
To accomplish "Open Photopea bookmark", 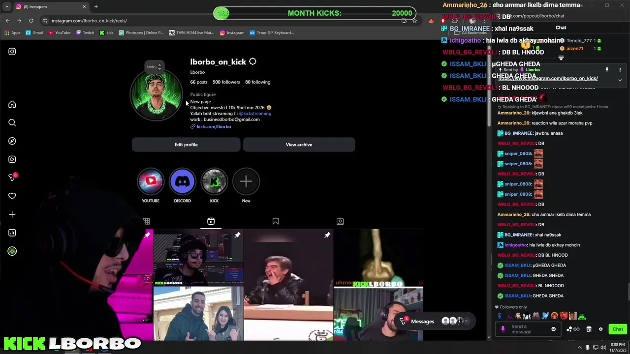I will pos(141,33).
